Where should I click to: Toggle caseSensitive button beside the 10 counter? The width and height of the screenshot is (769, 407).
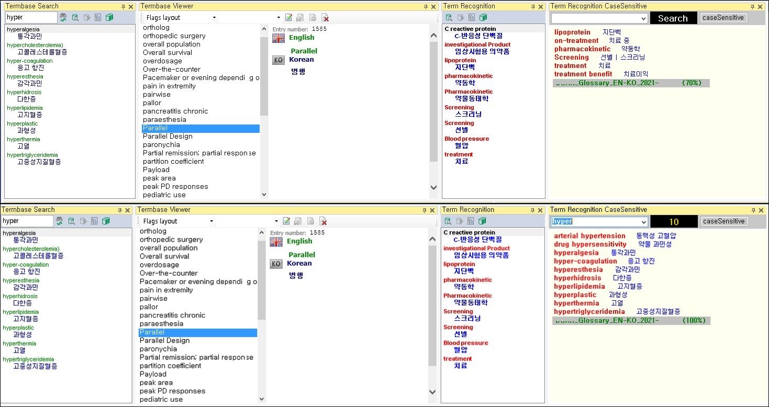(725, 221)
